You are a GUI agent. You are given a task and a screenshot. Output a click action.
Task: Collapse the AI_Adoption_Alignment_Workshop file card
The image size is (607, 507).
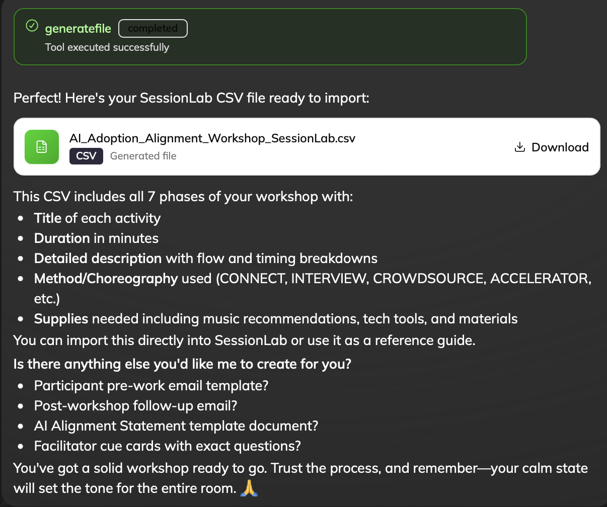307,146
